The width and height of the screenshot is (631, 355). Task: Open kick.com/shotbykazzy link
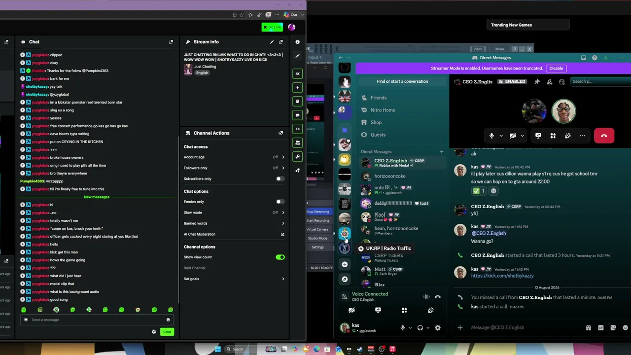tap(502, 276)
